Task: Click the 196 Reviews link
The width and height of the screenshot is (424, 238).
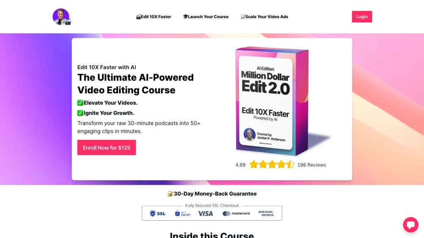Action: pyautogui.click(x=311, y=165)
